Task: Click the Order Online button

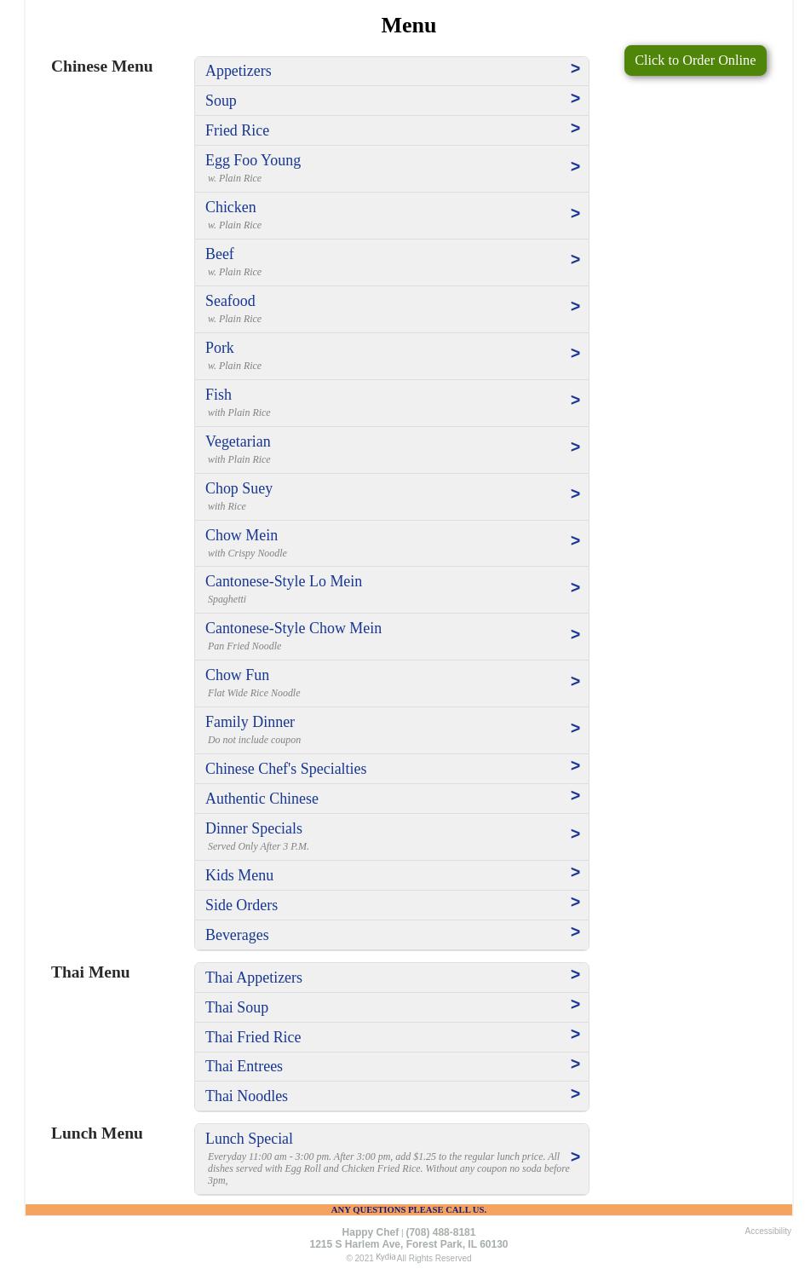Action: (x=694, y=61)
